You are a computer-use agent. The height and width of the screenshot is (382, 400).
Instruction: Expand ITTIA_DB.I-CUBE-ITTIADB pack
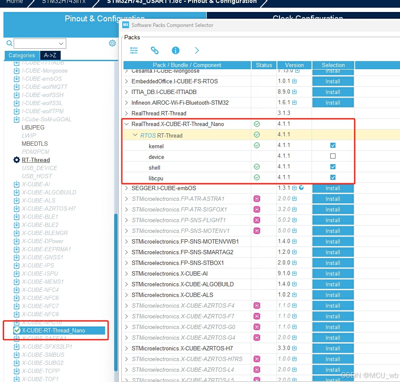click(126, 92)
